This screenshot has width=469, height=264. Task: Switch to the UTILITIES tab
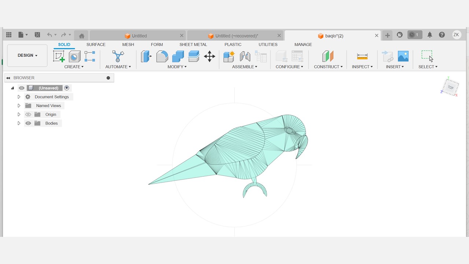pyautogui.click(x=268, y=44)
